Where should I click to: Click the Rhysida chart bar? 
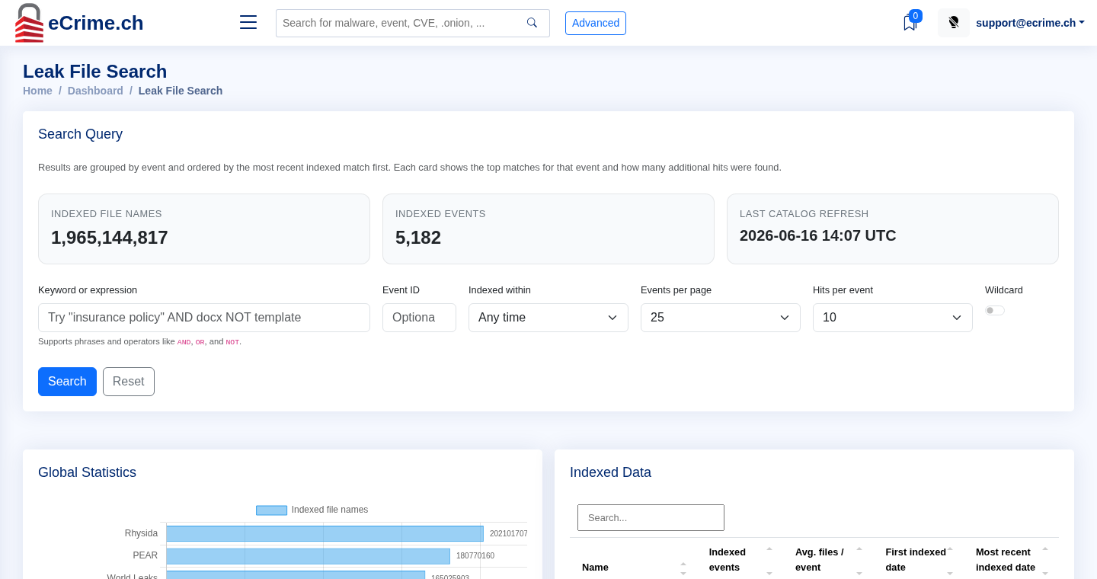click(325, 533)
